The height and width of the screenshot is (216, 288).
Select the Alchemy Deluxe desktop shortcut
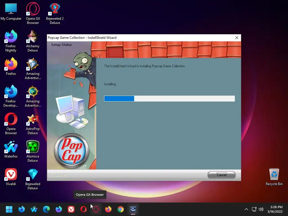pyautogui.click(x=33, y=41)
